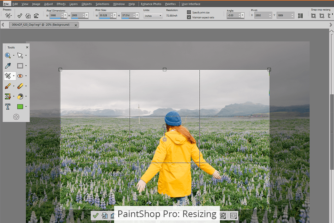The height and width of the screenshot is (223, 334).
Task: Open the Units dropdown showing Inches
Action: click(153, 16)
